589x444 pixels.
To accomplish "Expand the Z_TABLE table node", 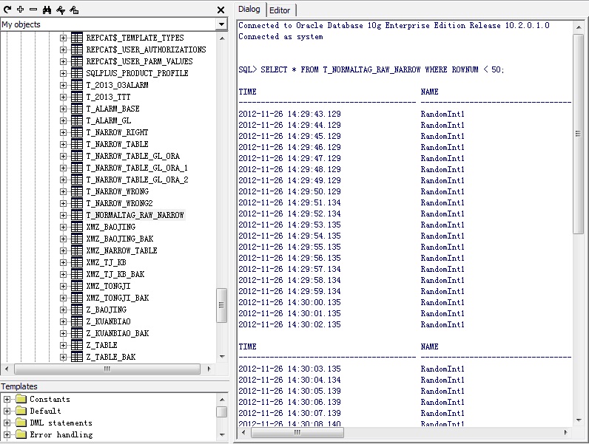I will point(63,345).
